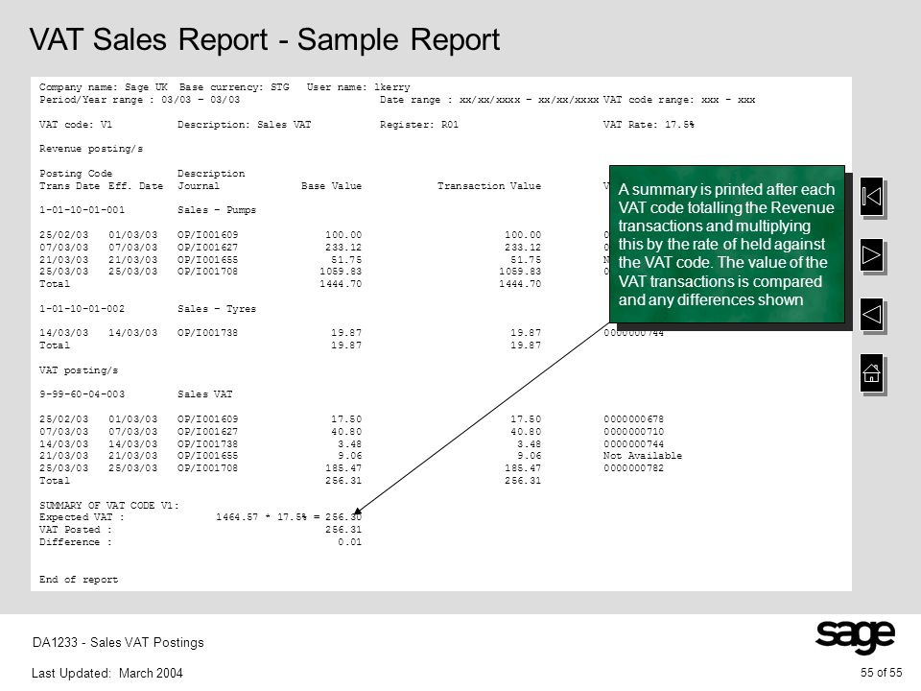The height and width of the screenshot is (691, 921).
Task: Select the Difference value 0.01
Action: tap(349, 541)
